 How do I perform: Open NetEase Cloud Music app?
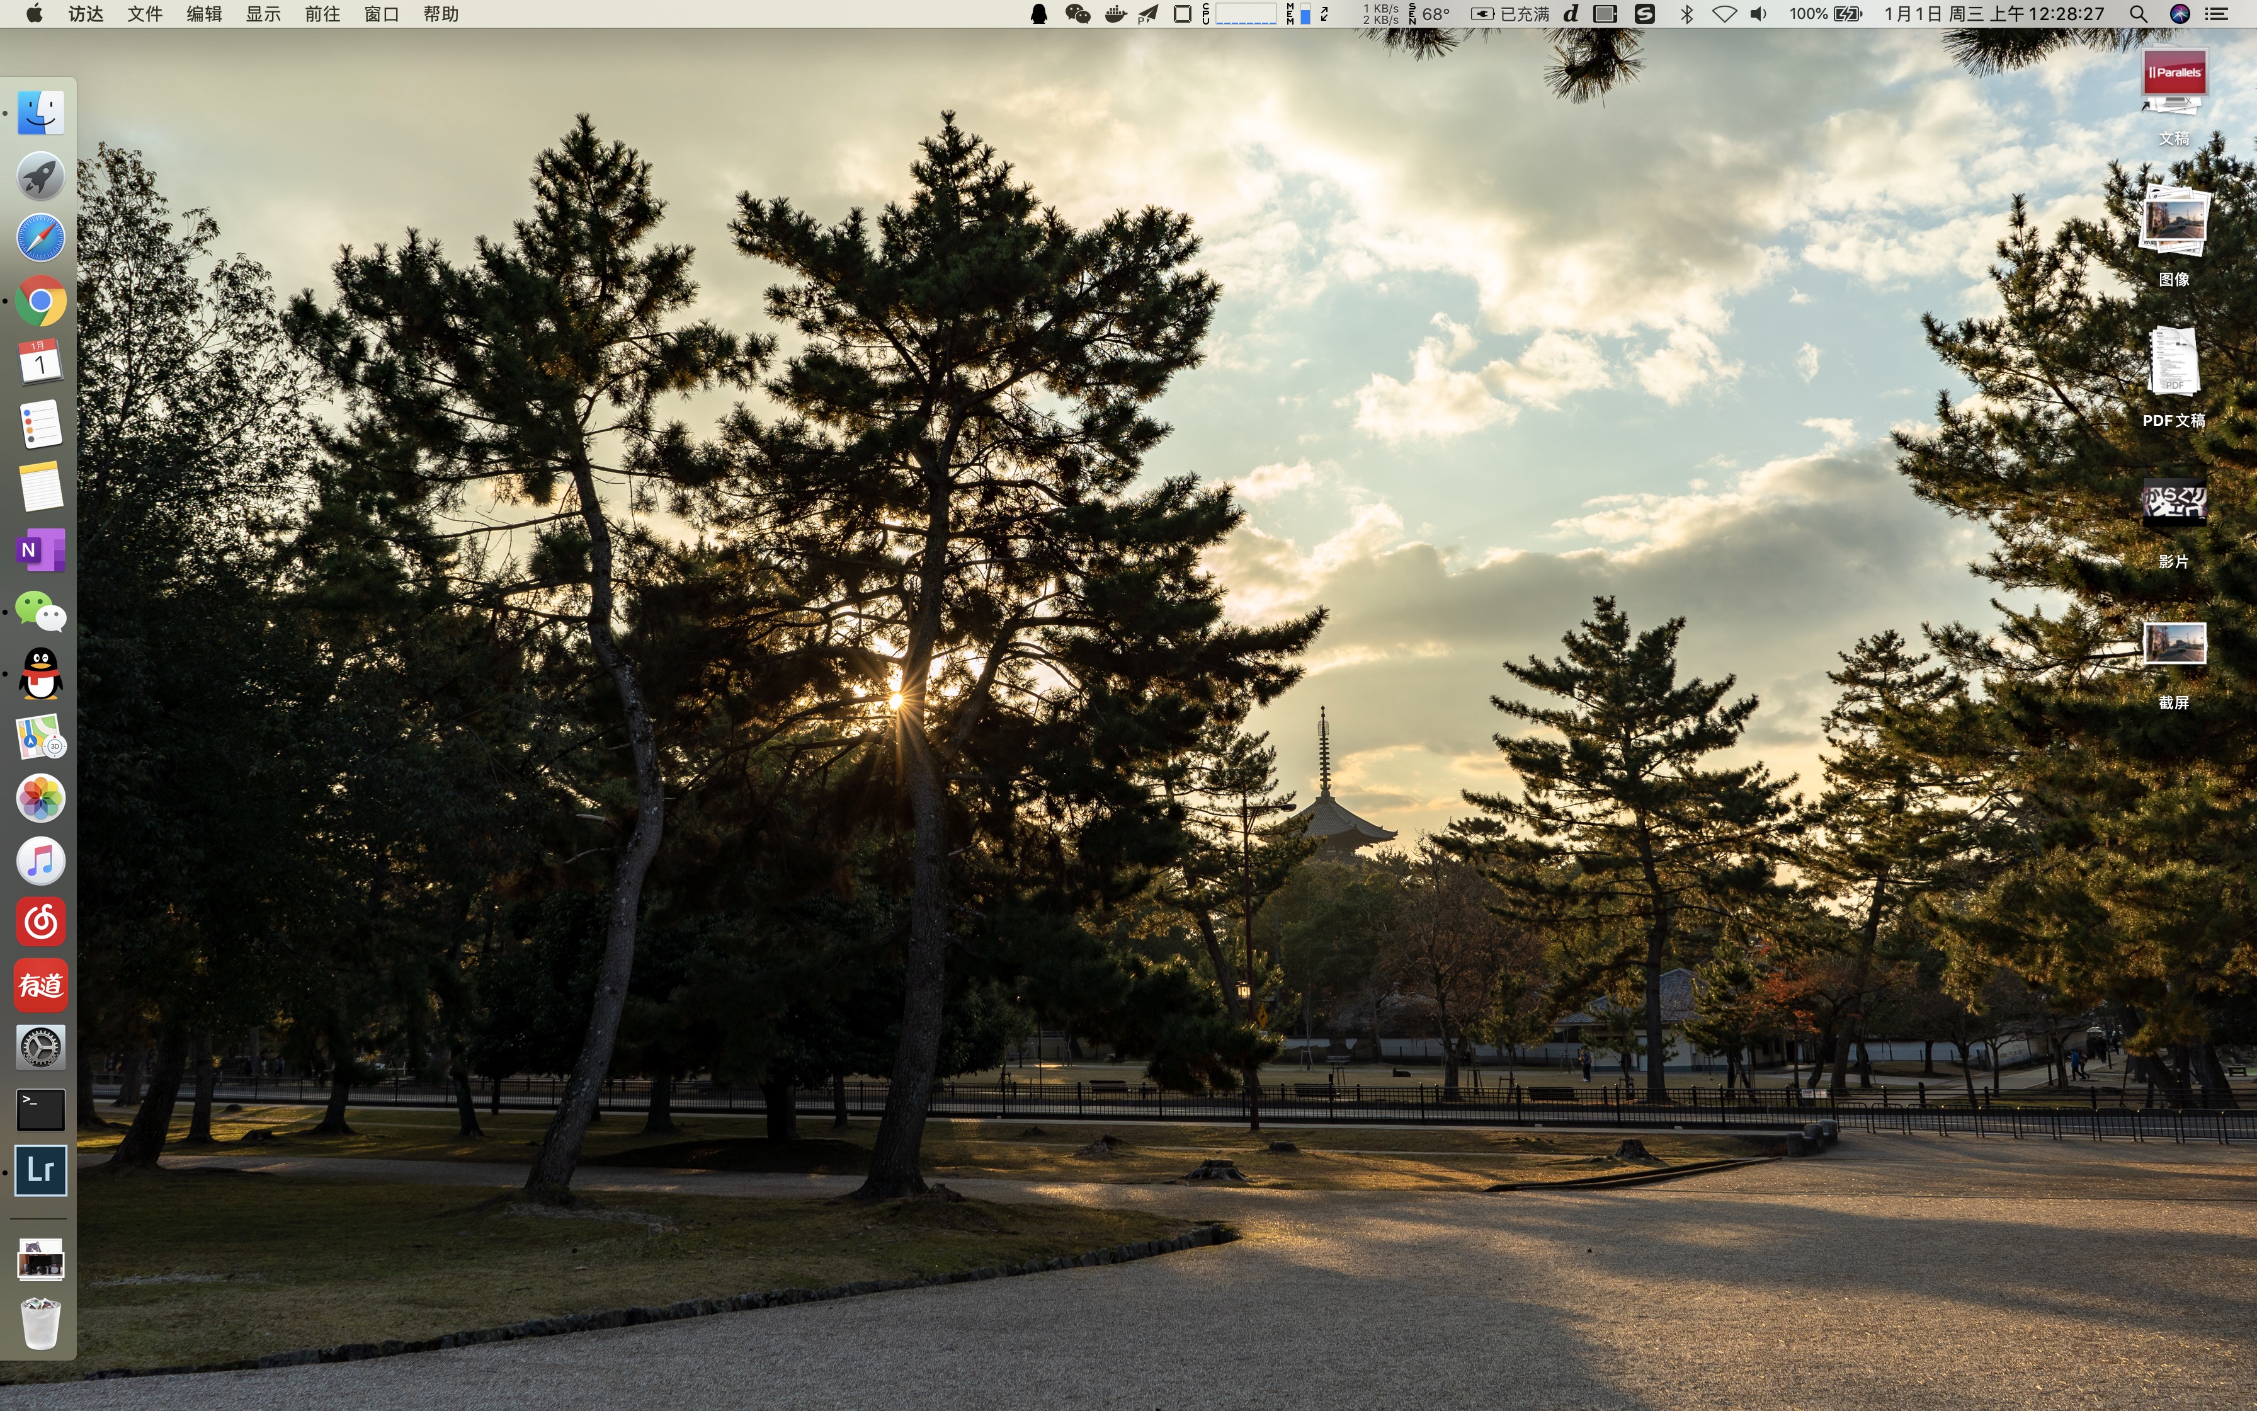[40, 922]
